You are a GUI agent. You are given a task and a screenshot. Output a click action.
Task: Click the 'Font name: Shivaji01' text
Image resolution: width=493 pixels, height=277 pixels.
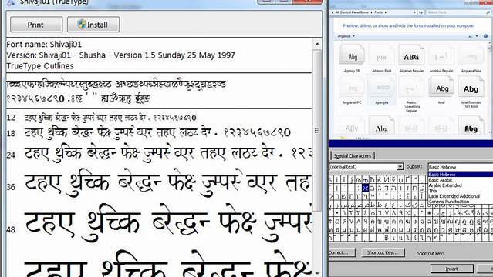[44, 44]
